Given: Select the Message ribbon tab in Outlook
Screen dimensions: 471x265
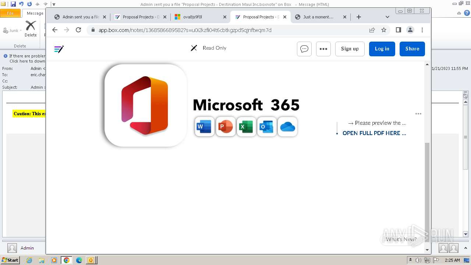Looking at the screenshot, I should point(35,13).
